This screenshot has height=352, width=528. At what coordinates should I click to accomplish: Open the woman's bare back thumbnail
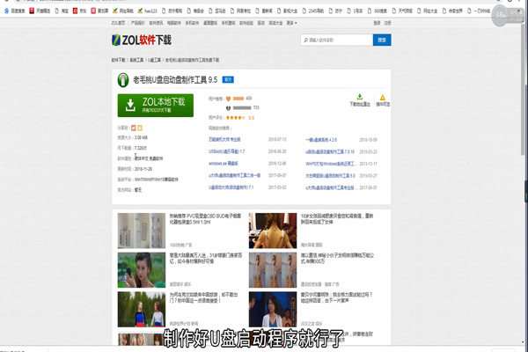pos(273,231)
